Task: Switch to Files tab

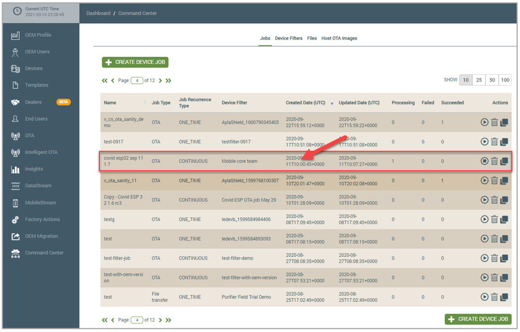Action: (312, 38)
